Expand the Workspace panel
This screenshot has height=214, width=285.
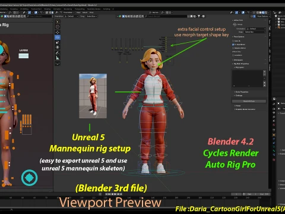tap(237, 60)
